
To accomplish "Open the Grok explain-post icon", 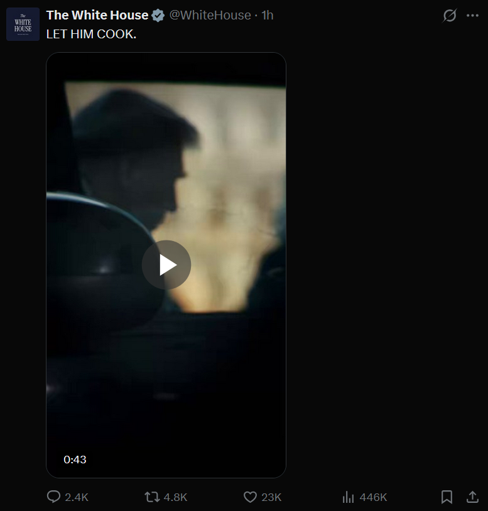I will pos(450,15).
